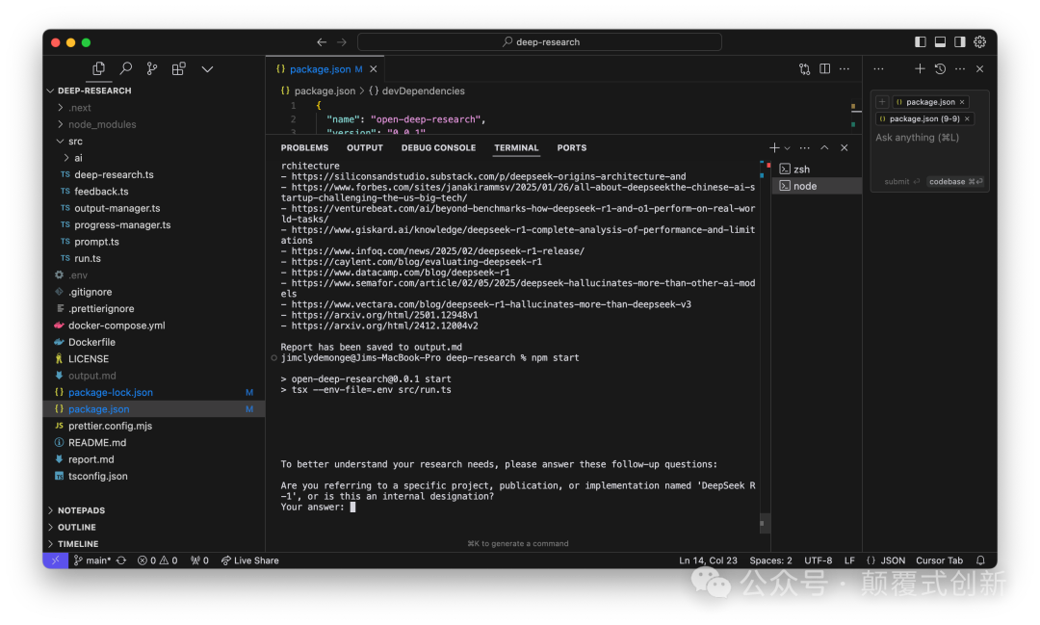Click the codebase button in chat
The image size is (1040, 625).
tap(955, 182)
